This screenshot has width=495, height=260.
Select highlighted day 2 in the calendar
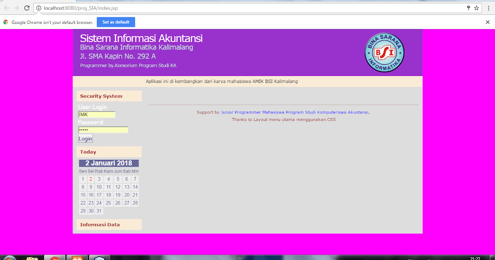[91, 179]
